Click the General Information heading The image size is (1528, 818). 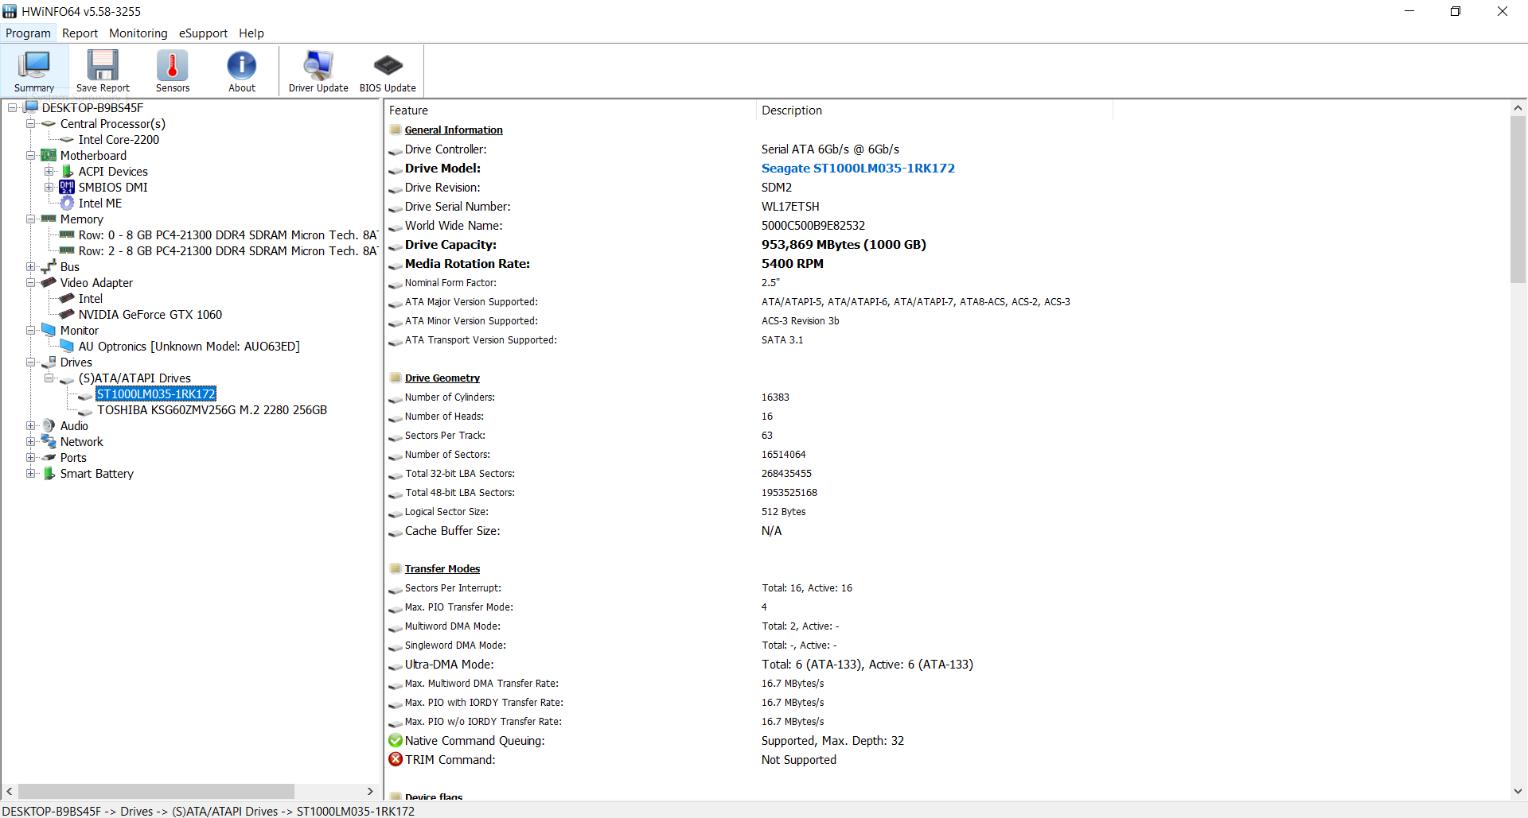click(454, 130)
